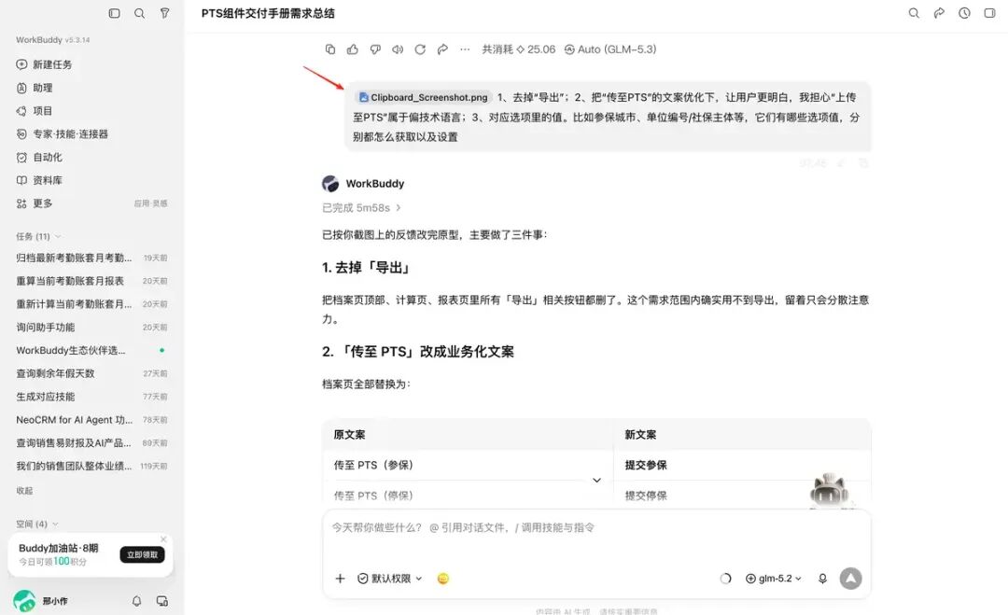Open the glm-5.2 model selector
The image size is (1008, 615).
tap(774, 579)
